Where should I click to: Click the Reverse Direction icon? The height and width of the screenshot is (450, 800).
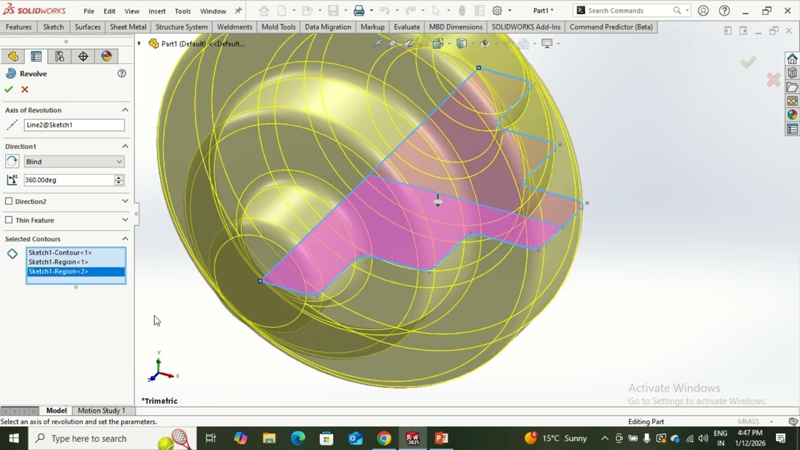point(12,161)
